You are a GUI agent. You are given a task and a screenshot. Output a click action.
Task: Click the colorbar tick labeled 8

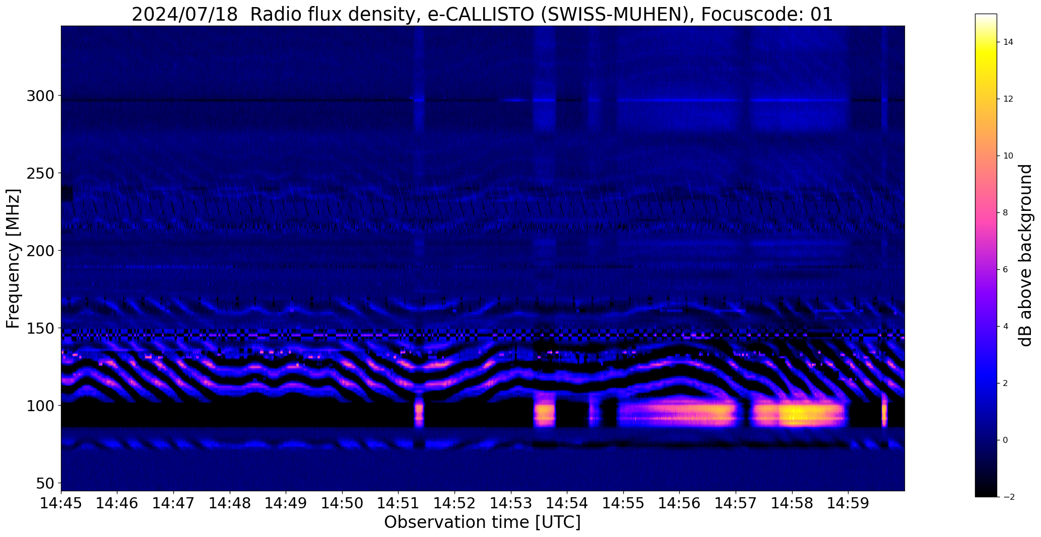(1005, 213)
